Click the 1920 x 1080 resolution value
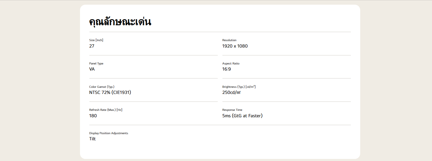 pyautogui.click(x=235, y=46)
